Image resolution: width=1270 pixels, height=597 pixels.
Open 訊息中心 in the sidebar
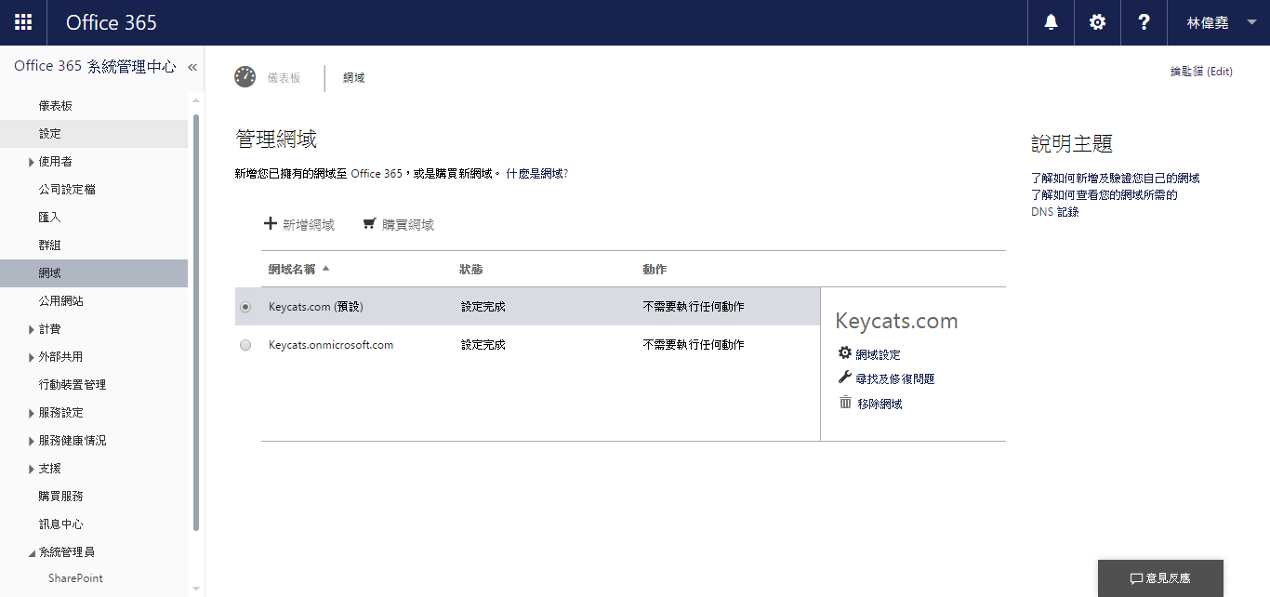coord(94,524)
